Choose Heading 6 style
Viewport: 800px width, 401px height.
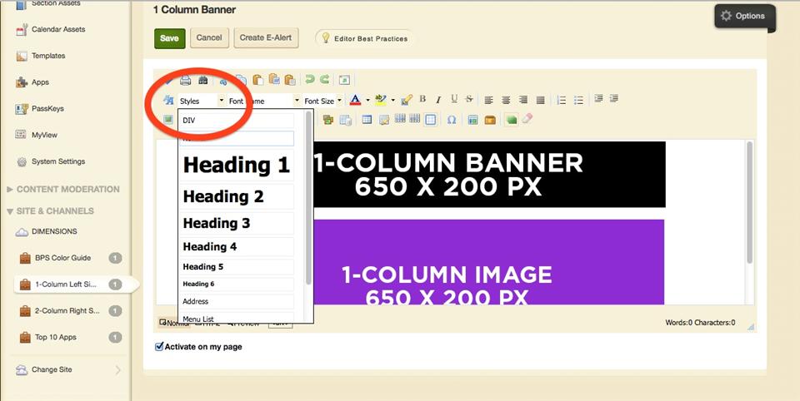tap(237, 284)
